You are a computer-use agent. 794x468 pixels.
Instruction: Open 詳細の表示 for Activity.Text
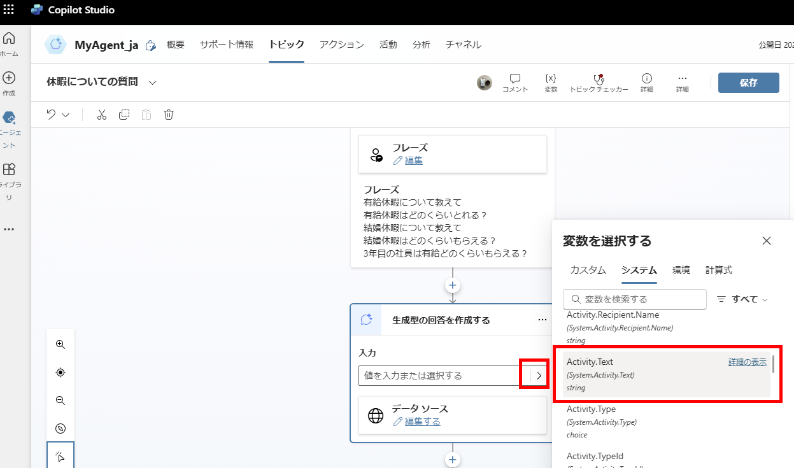[x=747, y=361]
